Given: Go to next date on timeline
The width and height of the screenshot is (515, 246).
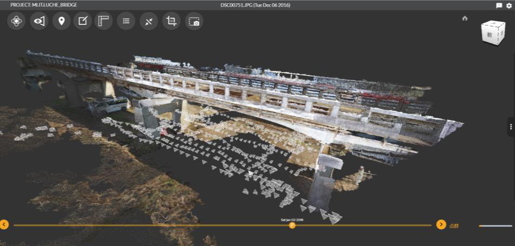Looking at the screenshot, I should pyautogui.click(x=441, y=224).
